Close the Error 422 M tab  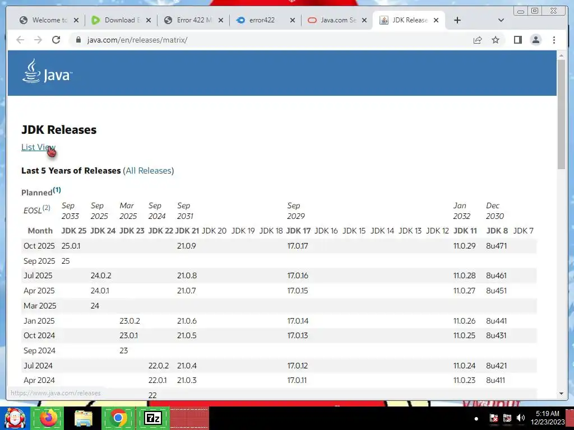tap(221, 20)
